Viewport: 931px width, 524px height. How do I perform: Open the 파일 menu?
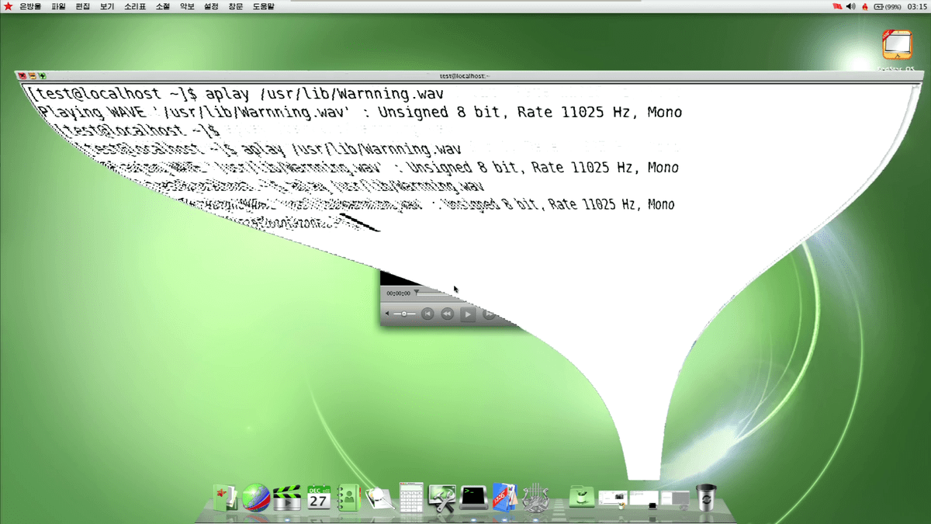[x=58, y=6]
